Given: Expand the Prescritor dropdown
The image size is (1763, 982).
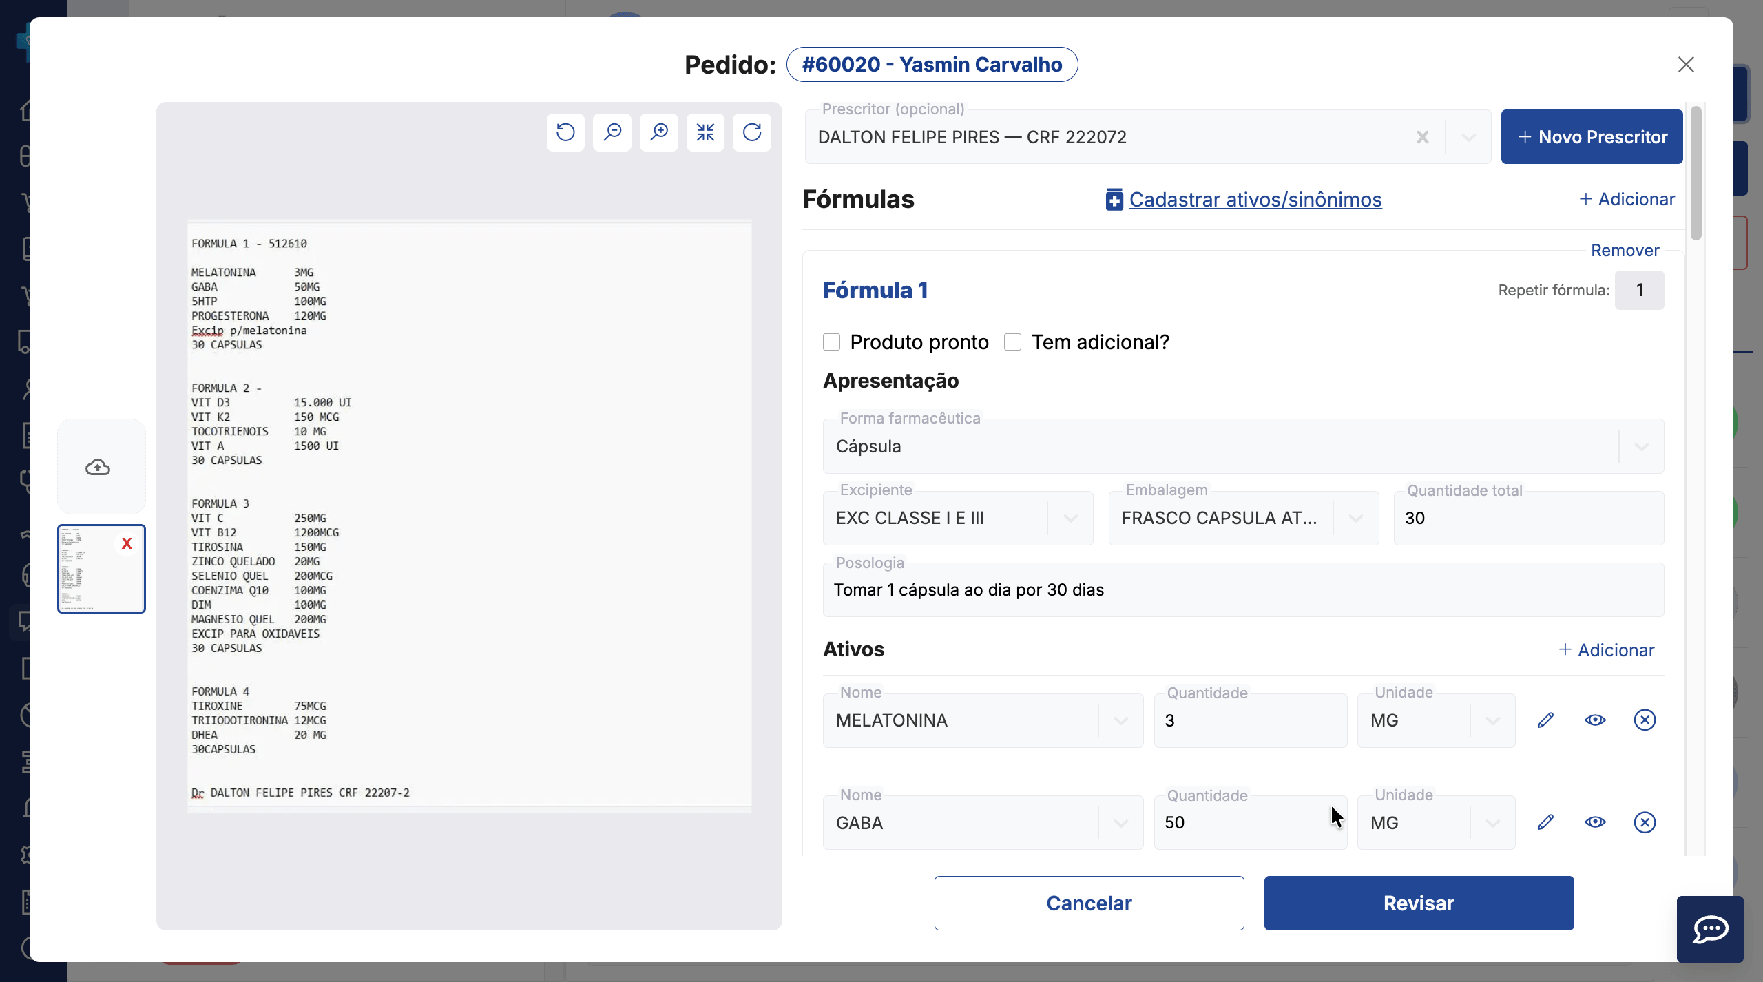Looking at the screenshot, I should click(1468, 137).
